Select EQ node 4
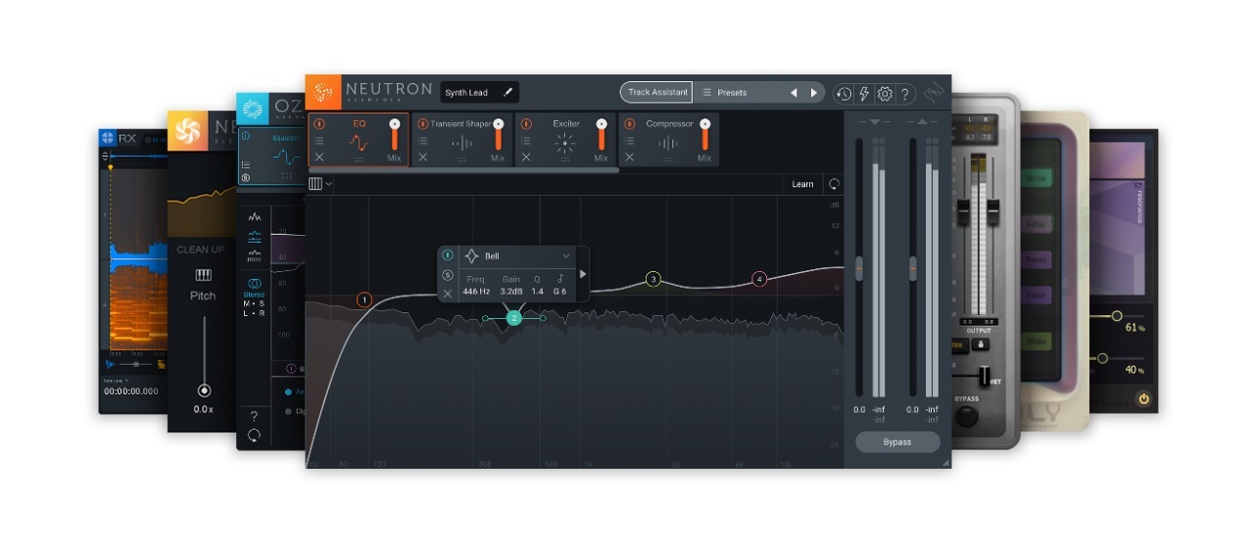The width and height of the screenshot is (1254, 549). point(759,279)
